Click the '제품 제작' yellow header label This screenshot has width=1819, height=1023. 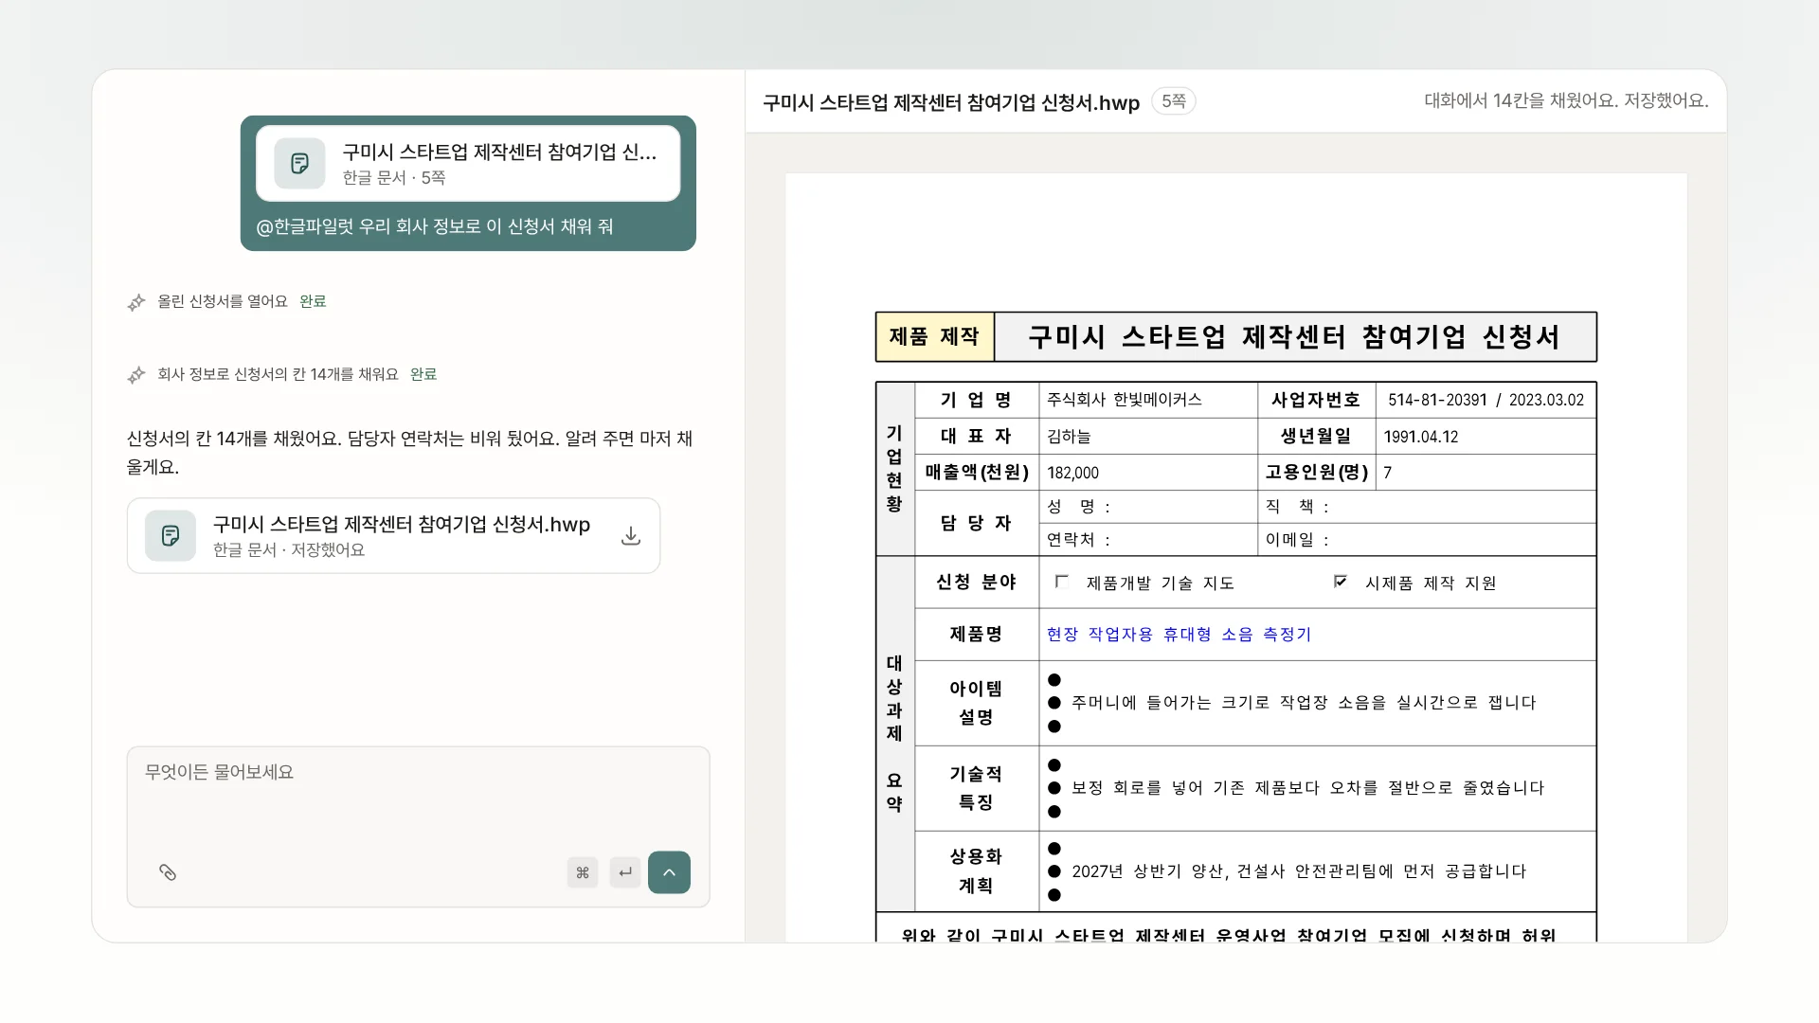(x=934, y=337)
